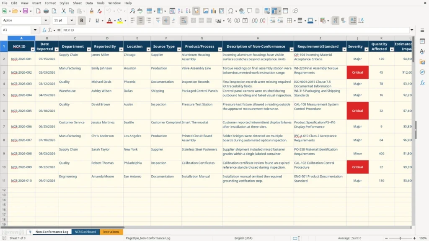This screenshot has width=429, height=241.
Task: Select cell NCR-2026-005
Action: 21,110
